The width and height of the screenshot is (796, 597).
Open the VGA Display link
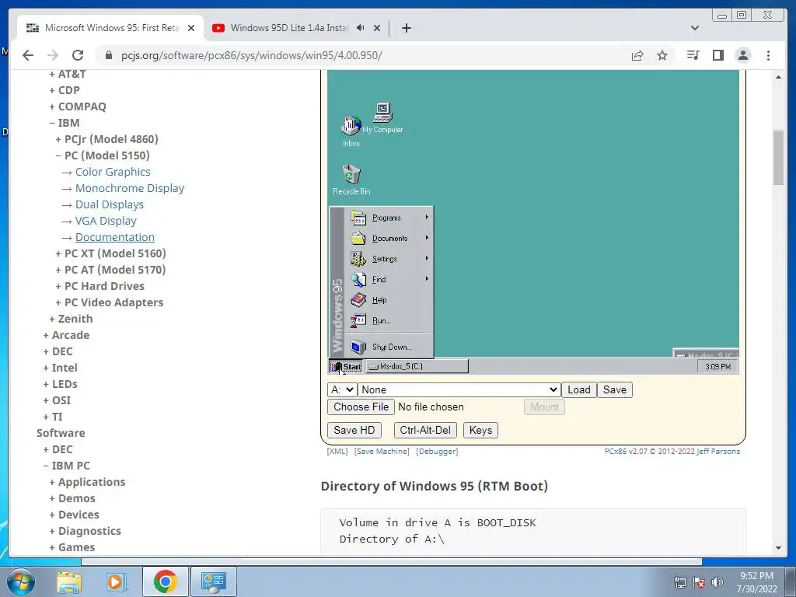pos(106,221)
